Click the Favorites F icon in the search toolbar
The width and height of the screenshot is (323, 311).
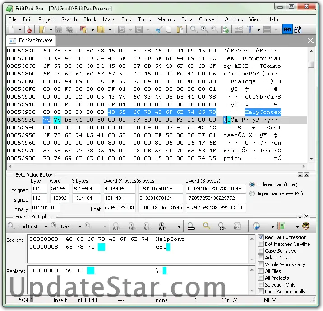point(281,226)
